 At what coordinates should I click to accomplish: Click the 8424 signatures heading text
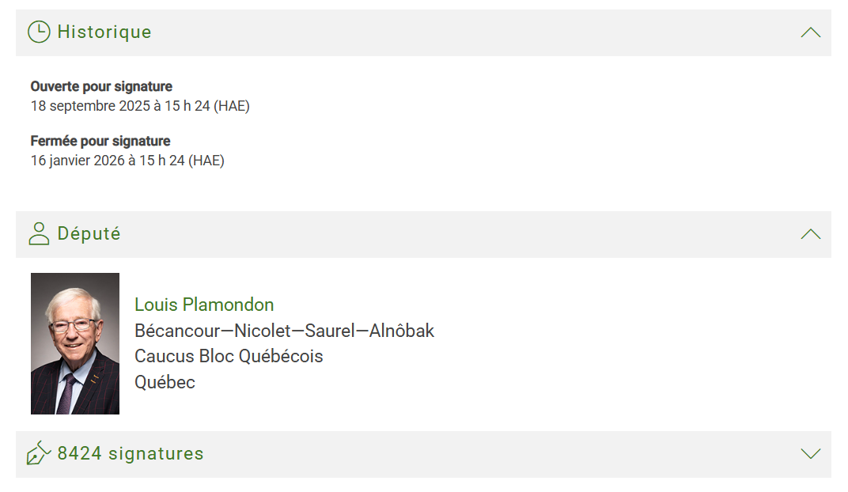pyautogui.click(x=131, y=453)
